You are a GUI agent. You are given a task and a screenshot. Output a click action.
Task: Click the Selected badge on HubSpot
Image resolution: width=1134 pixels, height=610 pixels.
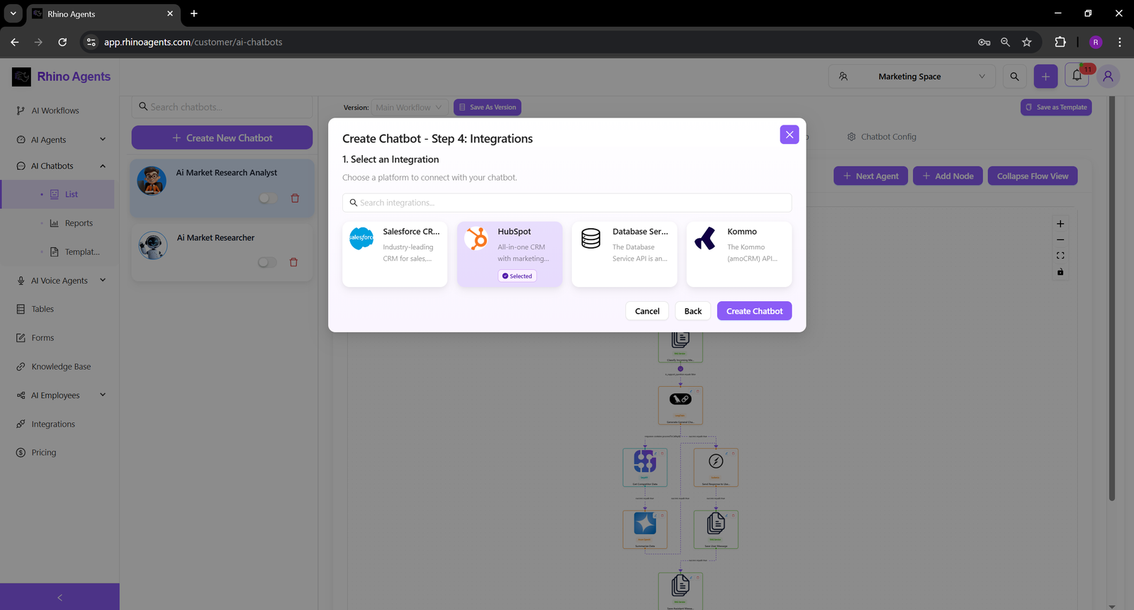[x=517, y=276]
